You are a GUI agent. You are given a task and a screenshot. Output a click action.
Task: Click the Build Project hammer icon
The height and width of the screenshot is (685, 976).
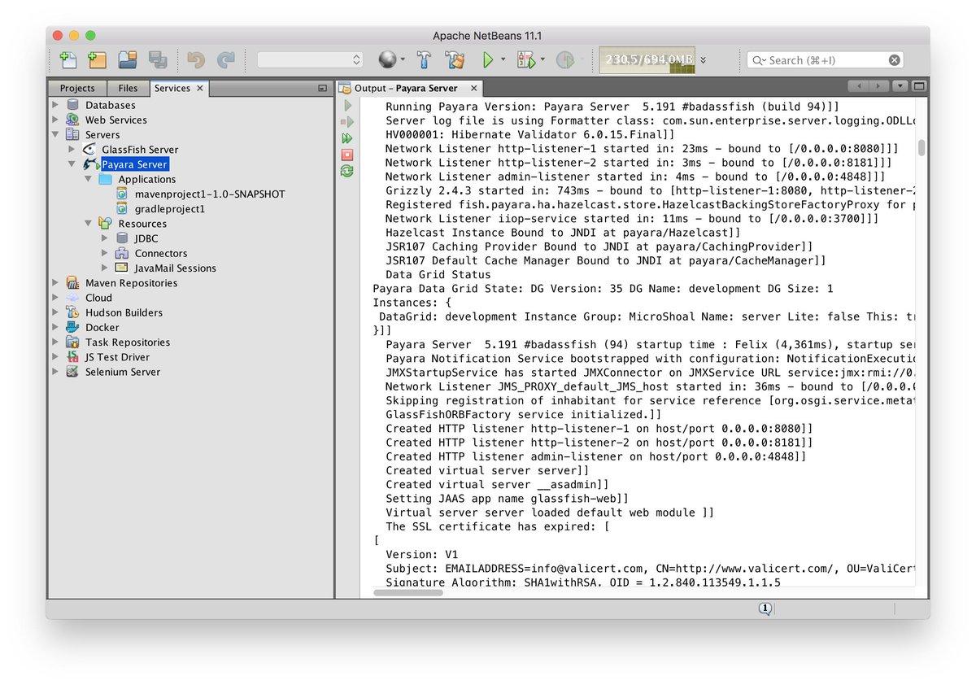pos(424,59)
